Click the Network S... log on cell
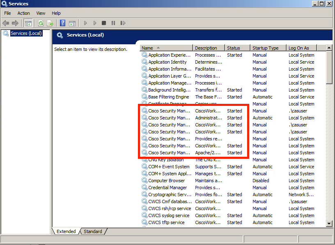Screen dimensions: 335x245 (x=301, y=195)
